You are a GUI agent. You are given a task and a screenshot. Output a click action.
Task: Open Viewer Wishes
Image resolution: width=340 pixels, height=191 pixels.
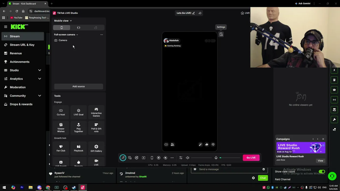61,128
